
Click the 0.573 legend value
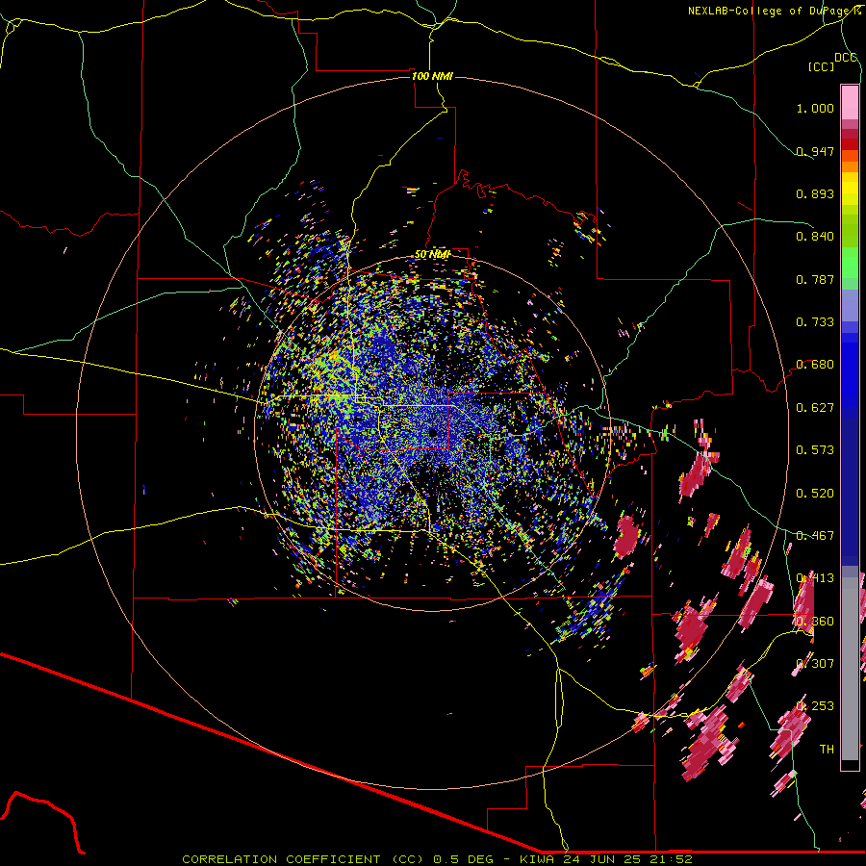point(815,450)
